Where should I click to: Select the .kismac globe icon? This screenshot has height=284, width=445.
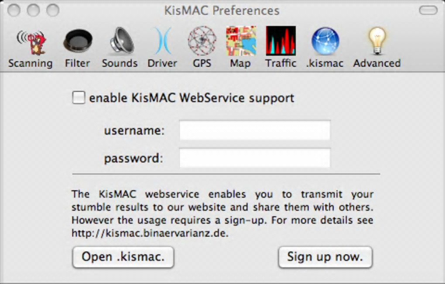(325, 42)
